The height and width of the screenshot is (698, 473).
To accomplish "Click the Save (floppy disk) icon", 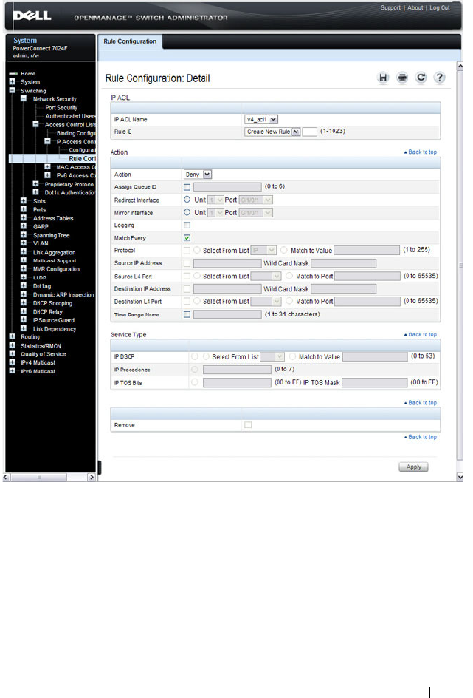I will (383, 78).
